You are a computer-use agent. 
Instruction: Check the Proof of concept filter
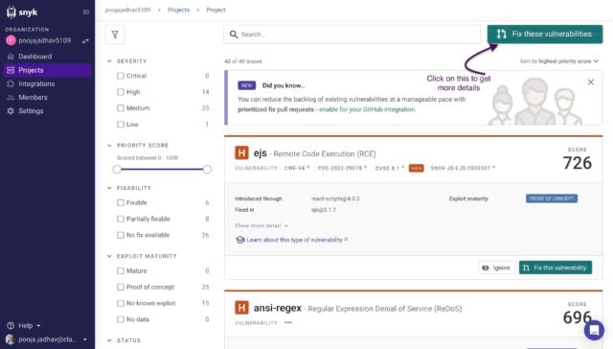pos(121,287)
